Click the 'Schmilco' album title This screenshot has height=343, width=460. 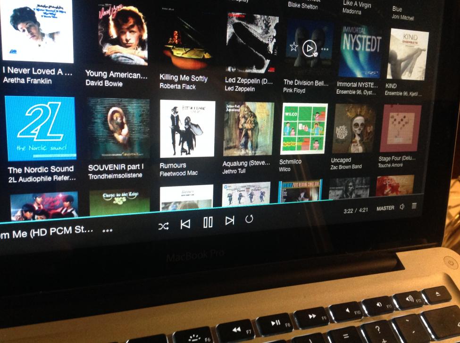[x=290, y=162]
